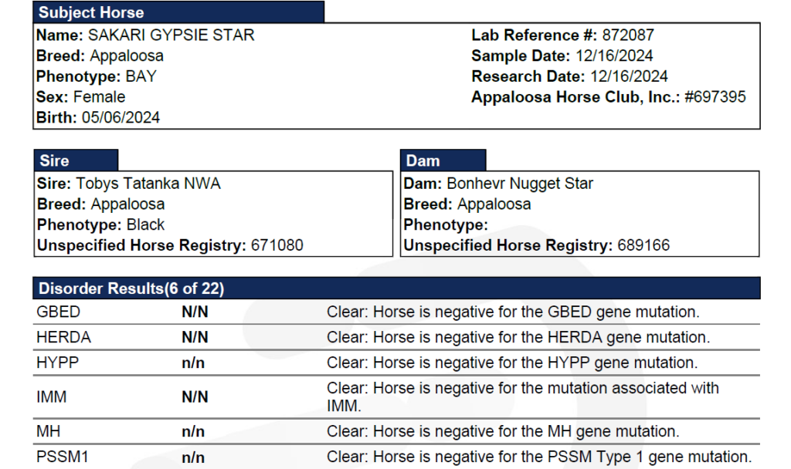791x469 pixels.
Task: Click the horse name SAKARI GYPSIE STAR
Action: click(171, 35)
